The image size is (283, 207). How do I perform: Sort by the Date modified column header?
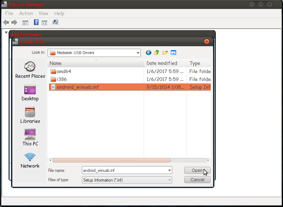click(x=165, y=63)
